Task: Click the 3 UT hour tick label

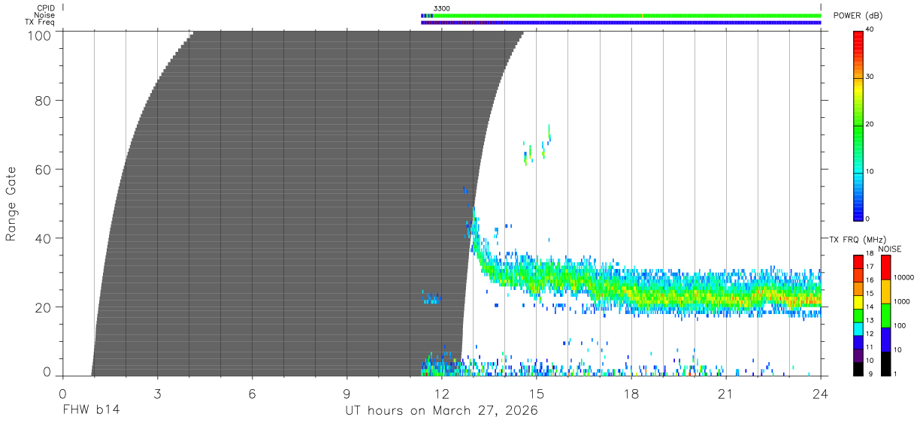Action: tap(157, 394)
